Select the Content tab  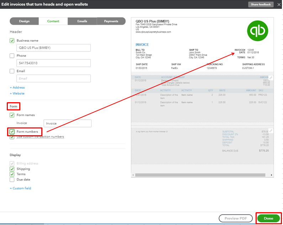pos(53,21)
